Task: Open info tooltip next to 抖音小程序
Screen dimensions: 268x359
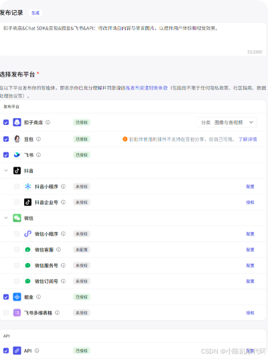Action: 64,187
